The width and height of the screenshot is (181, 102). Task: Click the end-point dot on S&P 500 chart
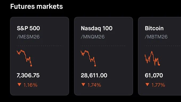tap(31, 66)
